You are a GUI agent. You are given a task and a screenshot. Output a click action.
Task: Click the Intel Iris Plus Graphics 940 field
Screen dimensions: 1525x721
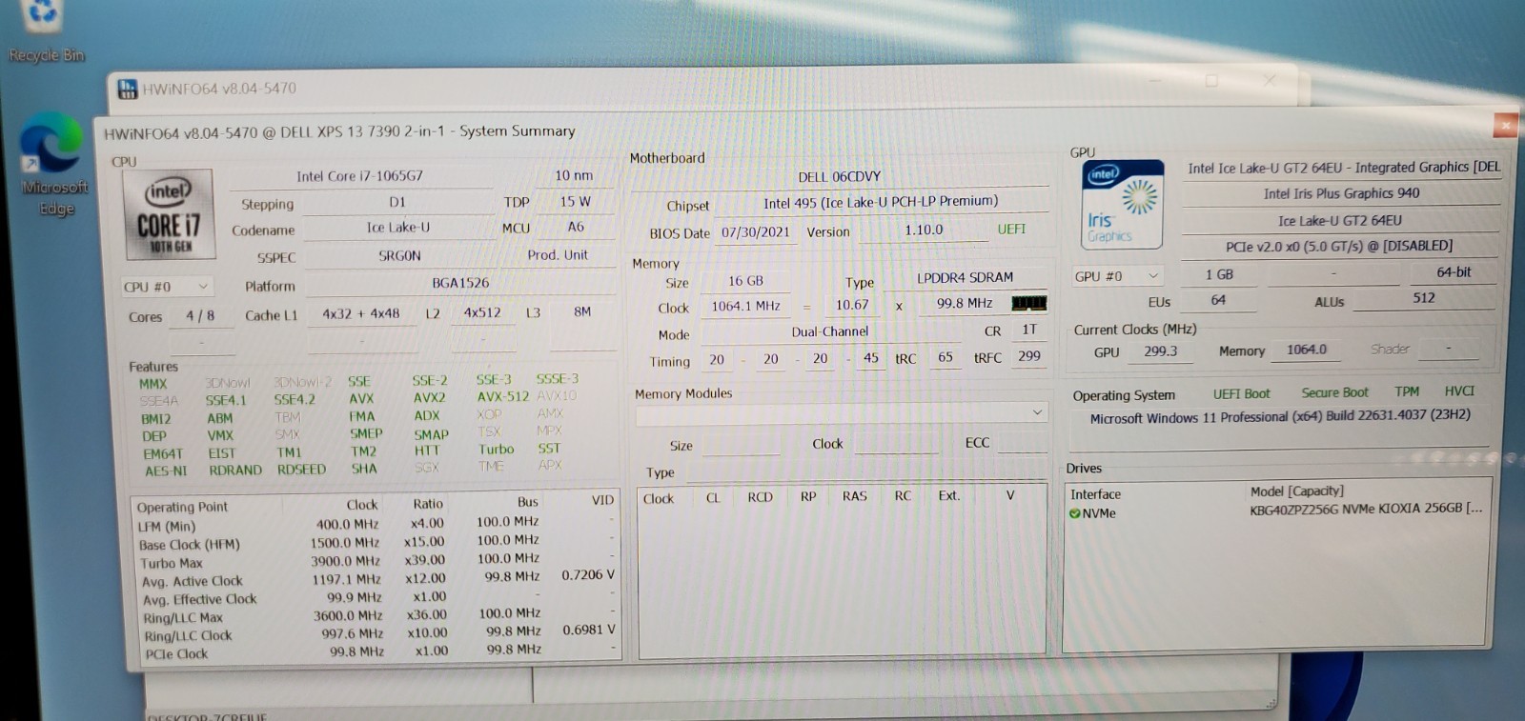1341,193
